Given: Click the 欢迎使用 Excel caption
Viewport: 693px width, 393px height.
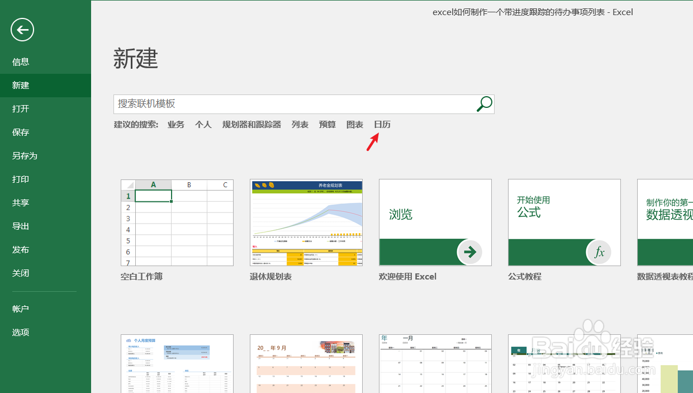Looking at the screenshot, I should tap(407, 277).
